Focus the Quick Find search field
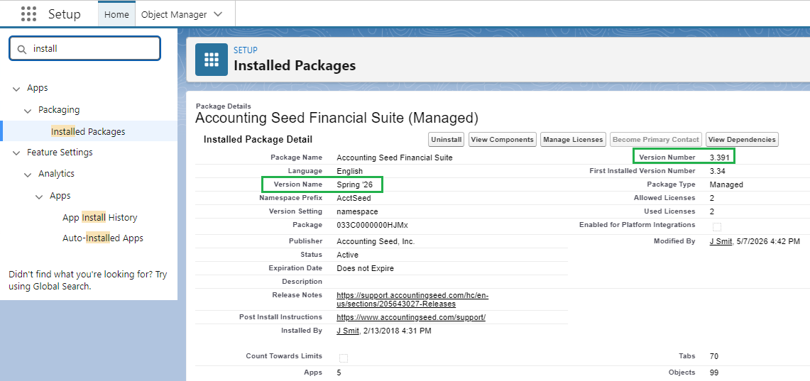This screenshot has width=810, height=381. (85, 48)
